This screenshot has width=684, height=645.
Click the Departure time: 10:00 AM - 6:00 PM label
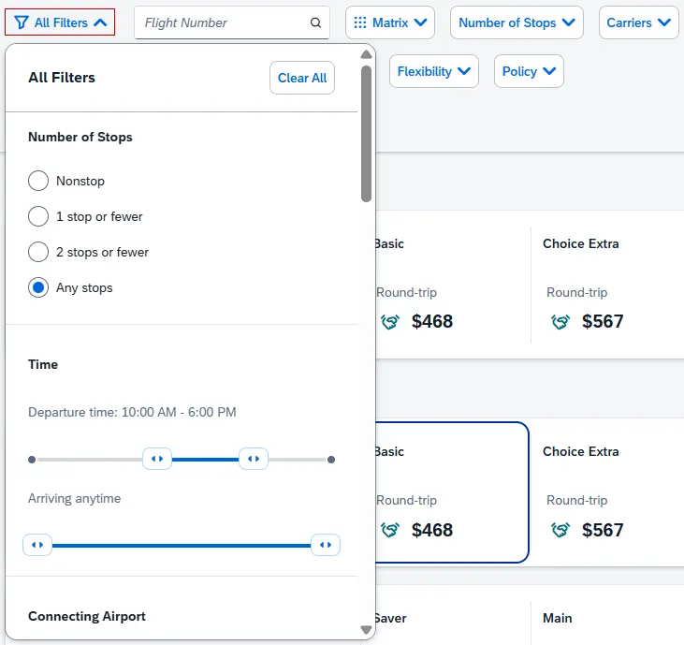click(x=132, y=412)
